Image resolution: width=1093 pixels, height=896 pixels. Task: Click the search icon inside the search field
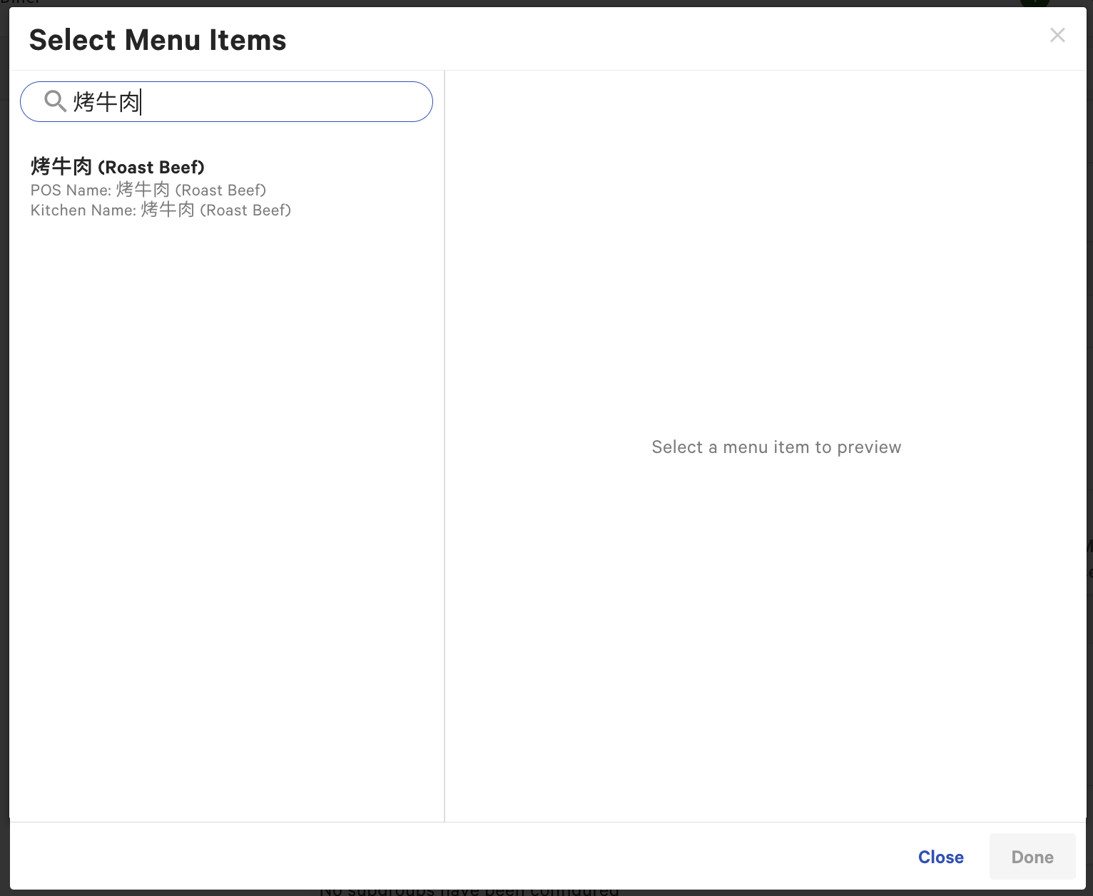(56, 101)
